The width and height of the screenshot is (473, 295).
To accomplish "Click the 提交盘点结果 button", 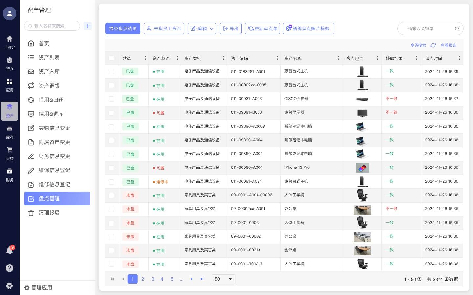I will point(123,29).
